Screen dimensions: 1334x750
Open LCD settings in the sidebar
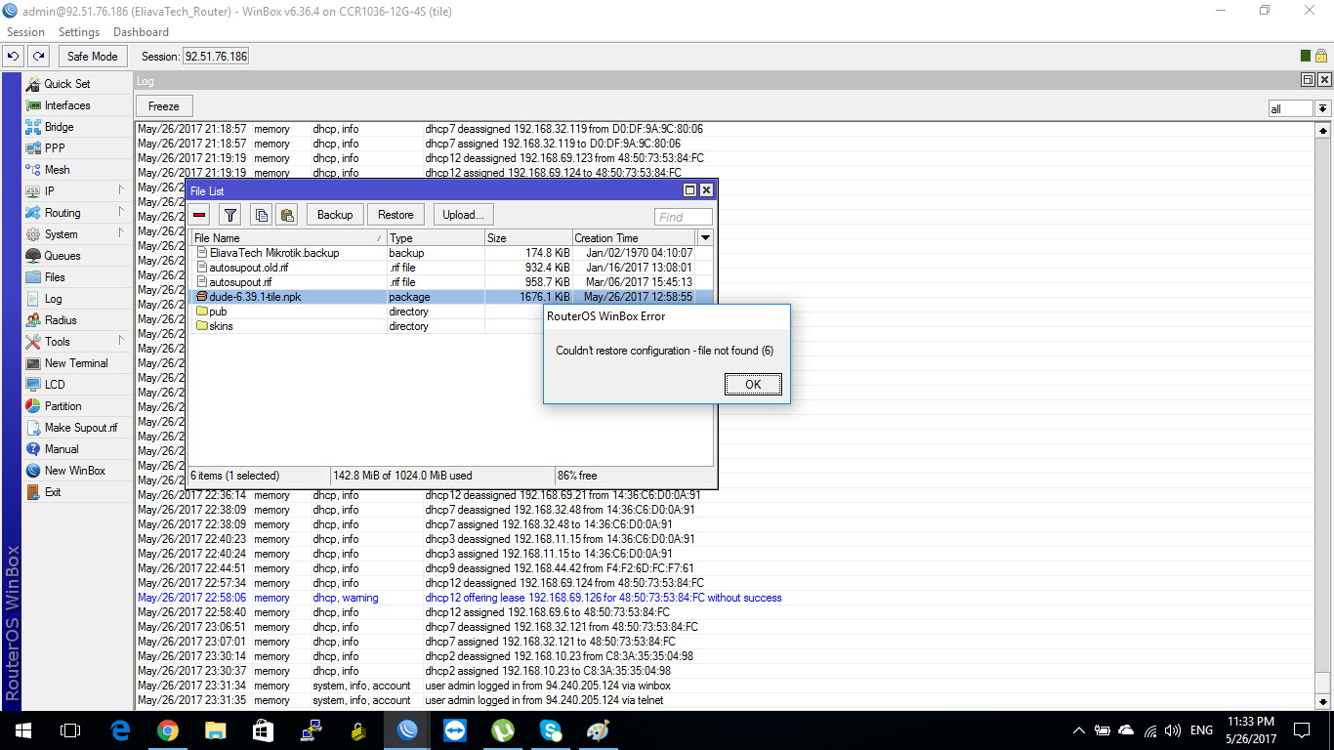click(55, 385)
